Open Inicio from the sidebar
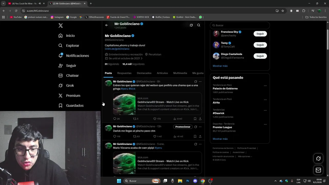329x185 pixels. [67, 36]
